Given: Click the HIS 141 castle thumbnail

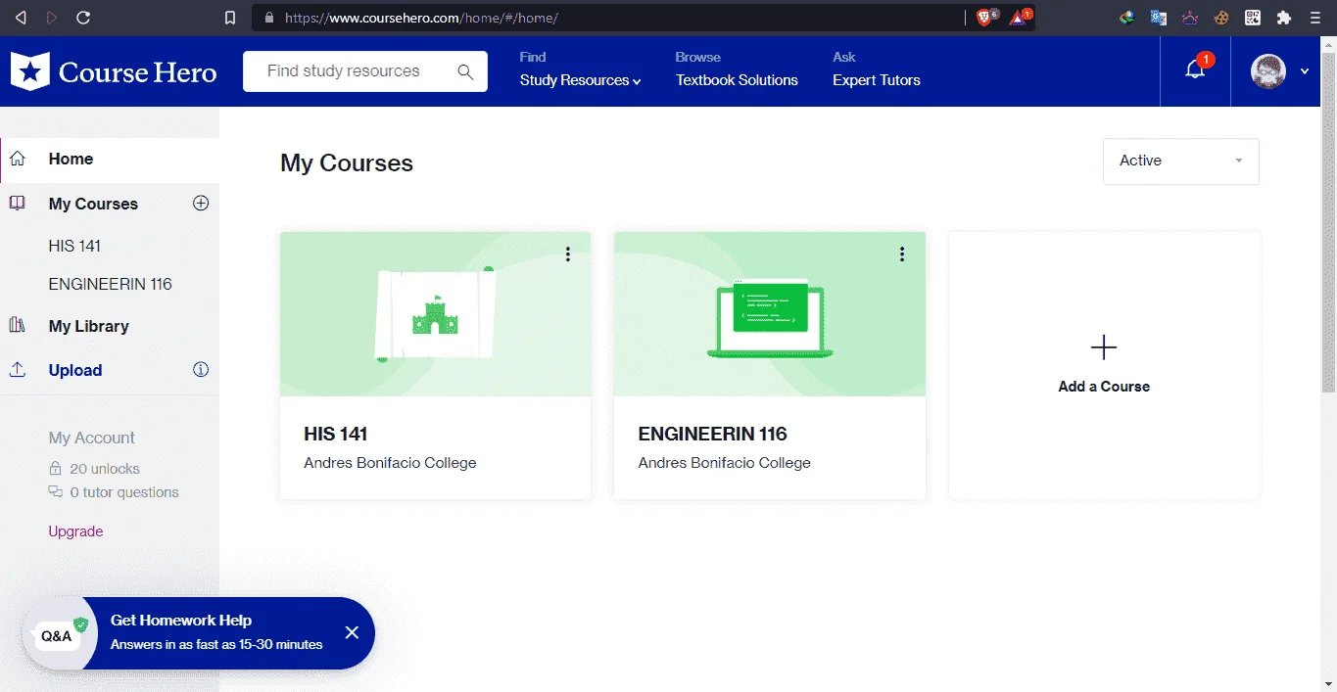Looking at the screenshot, I should click(x=435, y=314).
